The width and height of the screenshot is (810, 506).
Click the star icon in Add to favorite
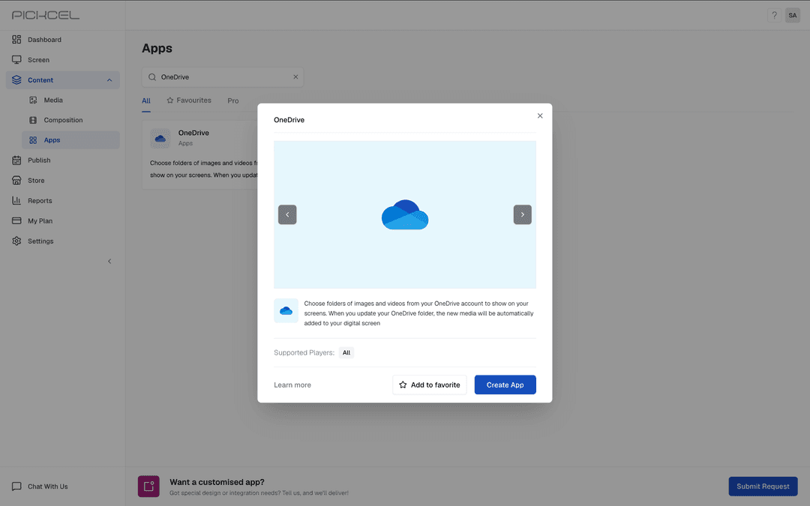[403, 385]
